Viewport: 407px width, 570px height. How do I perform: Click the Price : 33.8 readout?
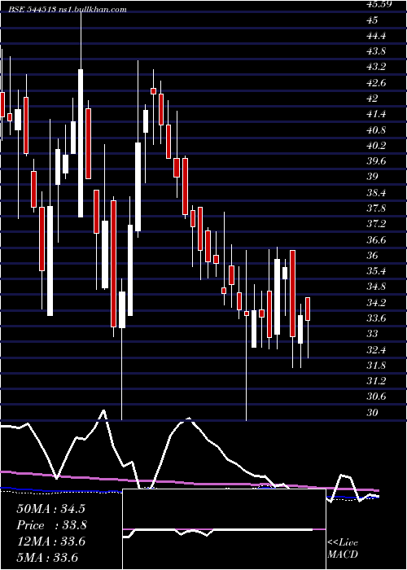coord(52,525)
